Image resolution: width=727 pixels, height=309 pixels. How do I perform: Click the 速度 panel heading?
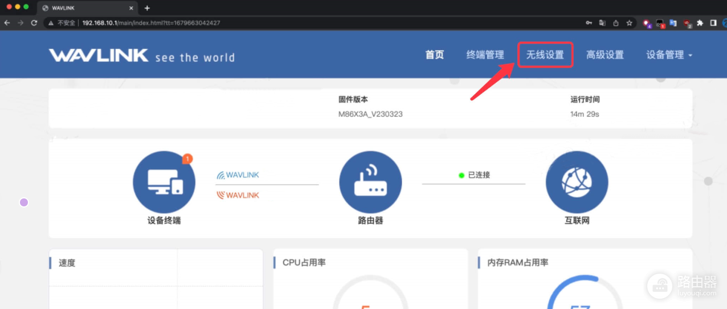point(67,263)
